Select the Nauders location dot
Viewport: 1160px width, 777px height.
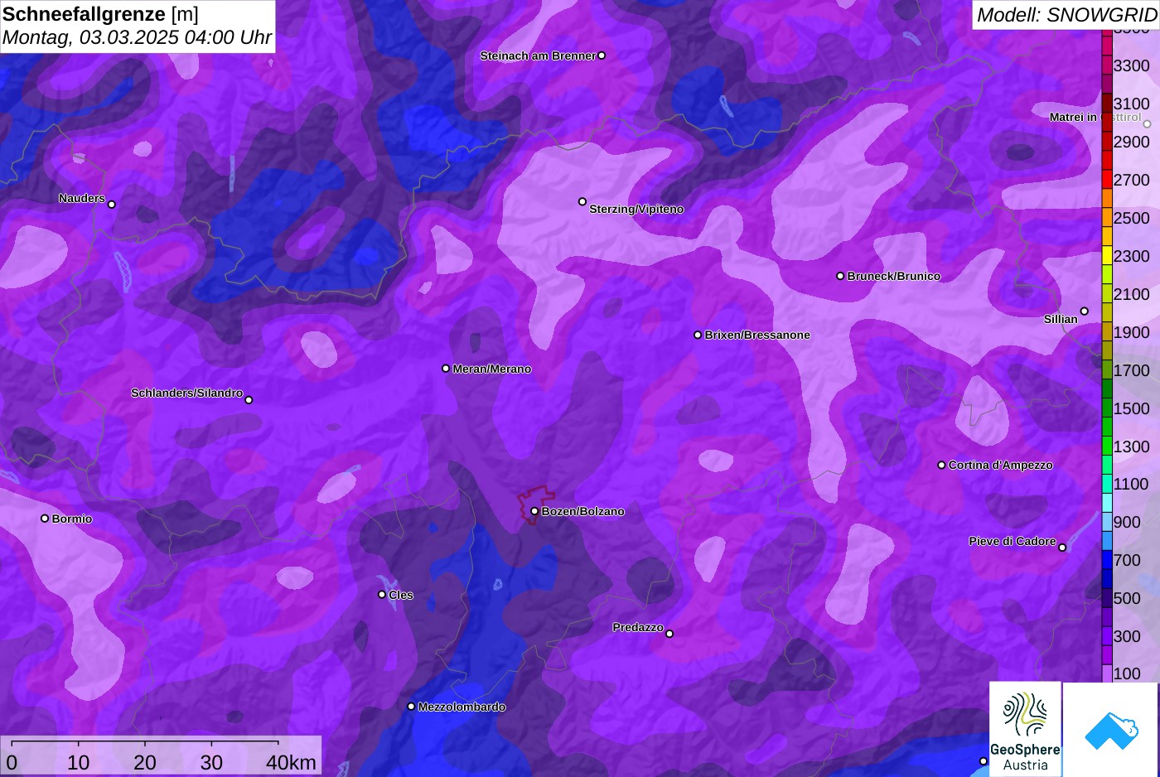[x=112, y=205]
